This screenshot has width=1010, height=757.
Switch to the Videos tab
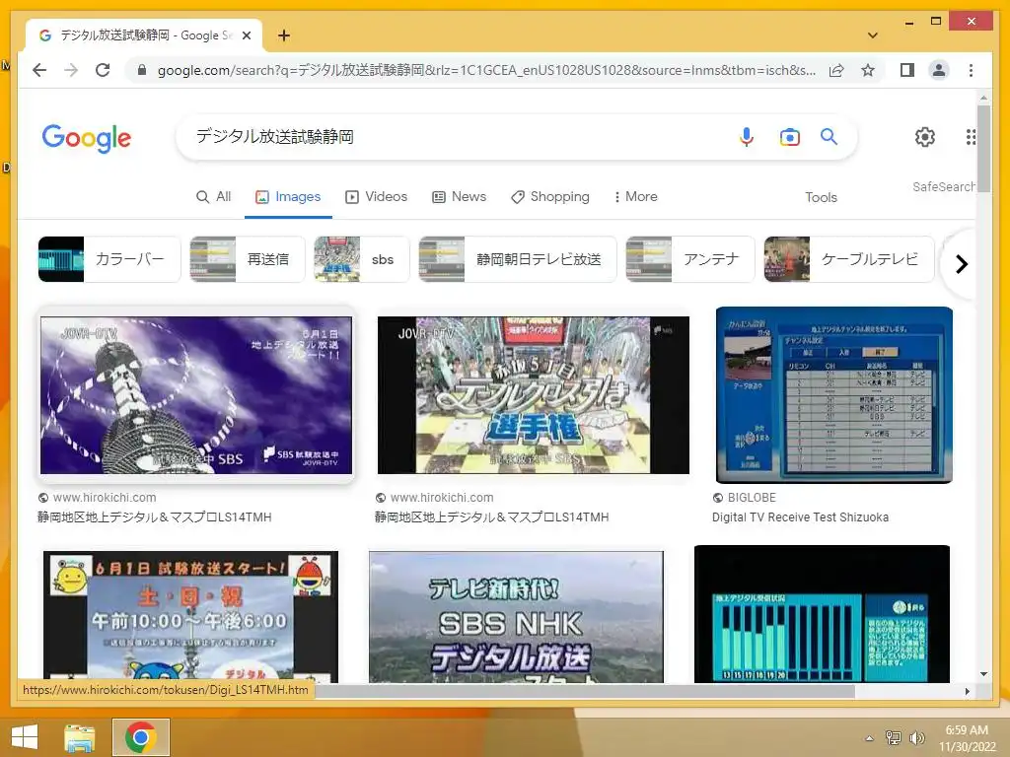click(376, 197)
